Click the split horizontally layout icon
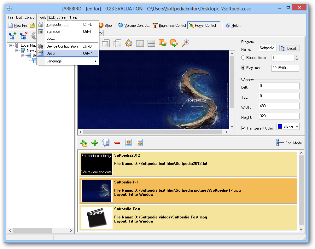 point(151,43)
